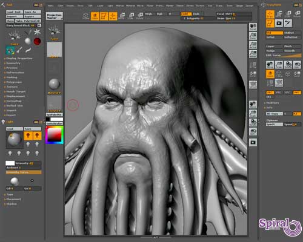
Task: Open the alpha thumbnail in left shelf
Action: (x=55, y=50)
